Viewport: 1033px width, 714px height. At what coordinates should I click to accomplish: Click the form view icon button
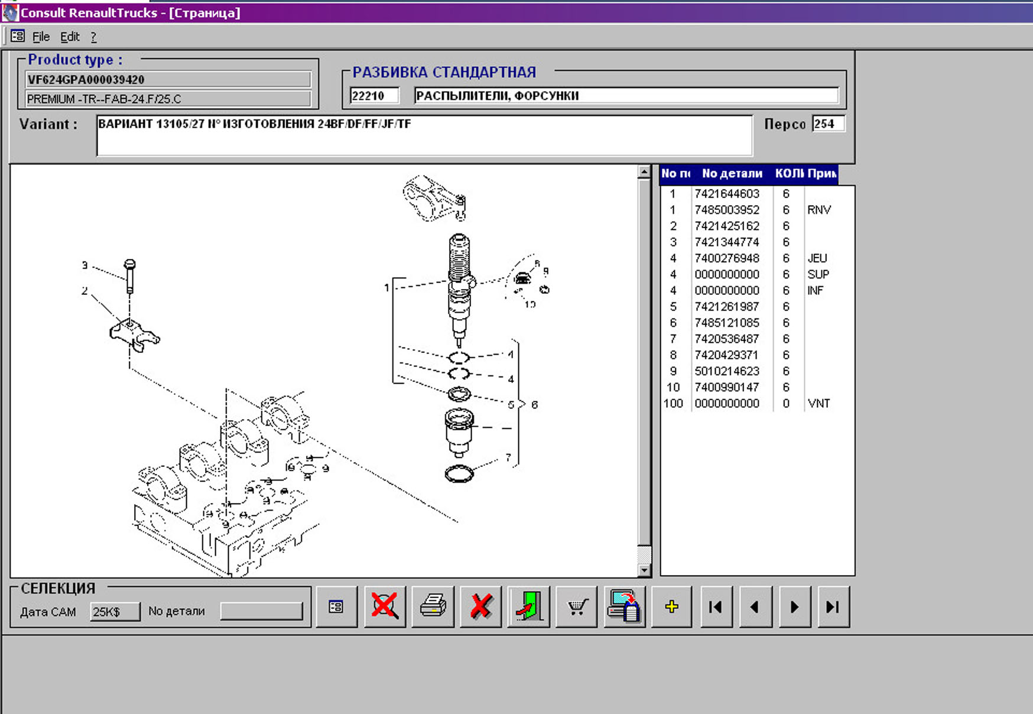(x=336, y=607)
